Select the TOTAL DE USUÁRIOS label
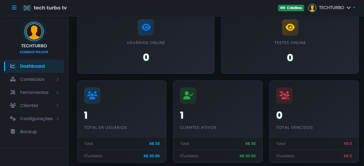The width and height of the screenshot is (364, 166). (x=105, y=127)
